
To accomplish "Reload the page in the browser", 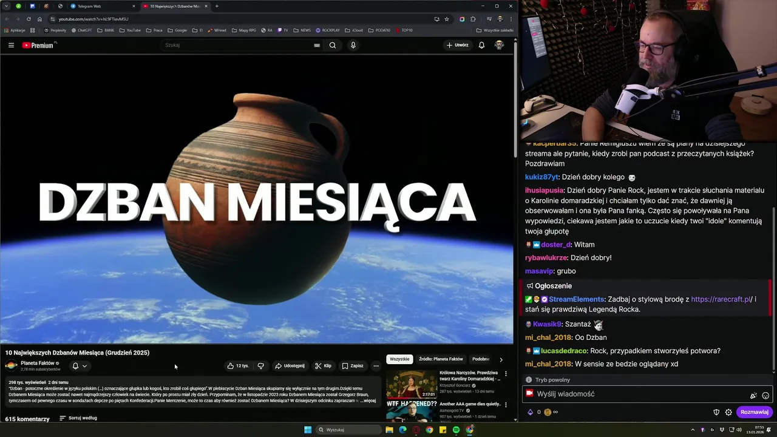I will 29,19.
